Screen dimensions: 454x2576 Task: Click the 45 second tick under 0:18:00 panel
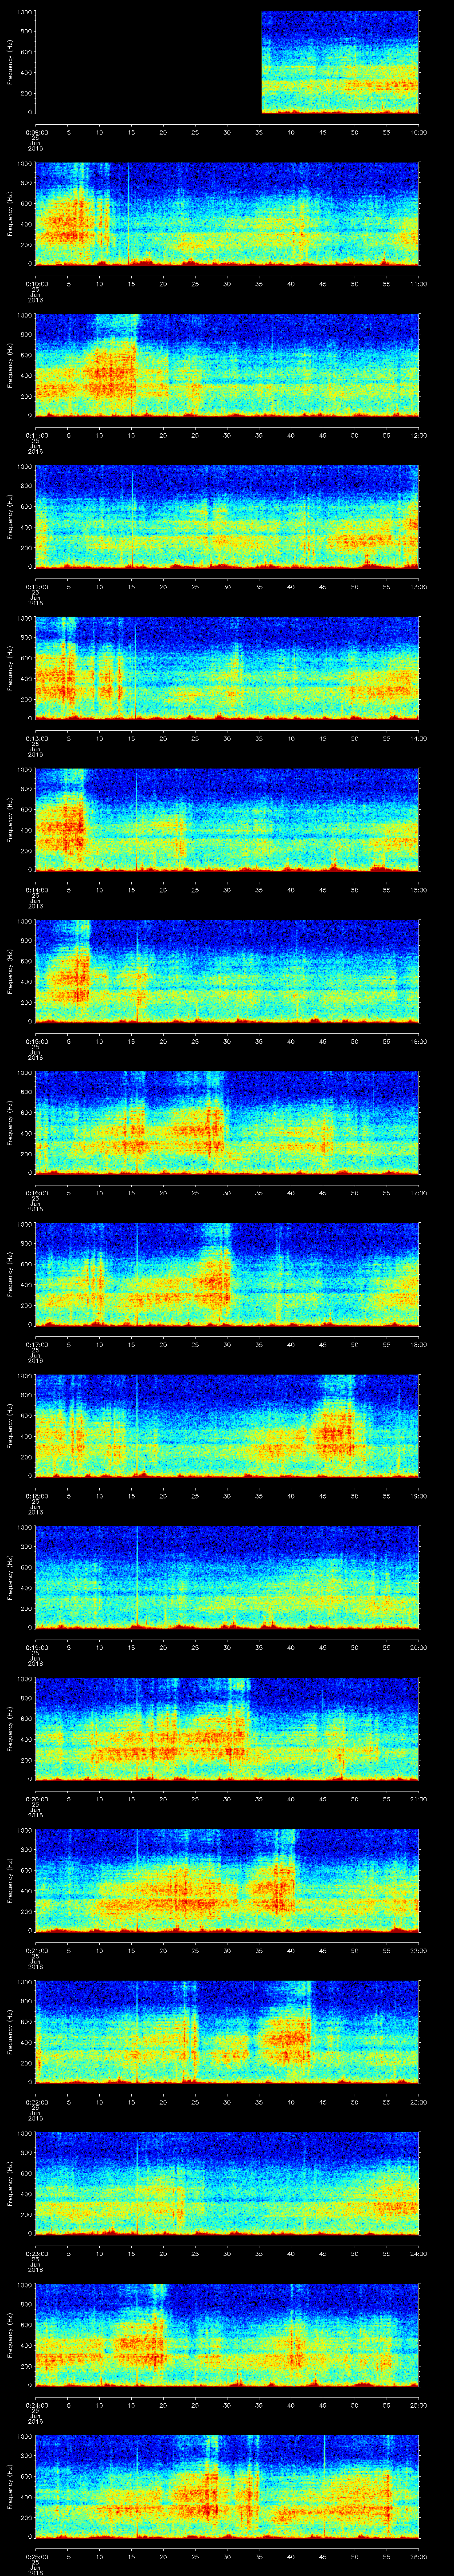(x=322, y=1495)
